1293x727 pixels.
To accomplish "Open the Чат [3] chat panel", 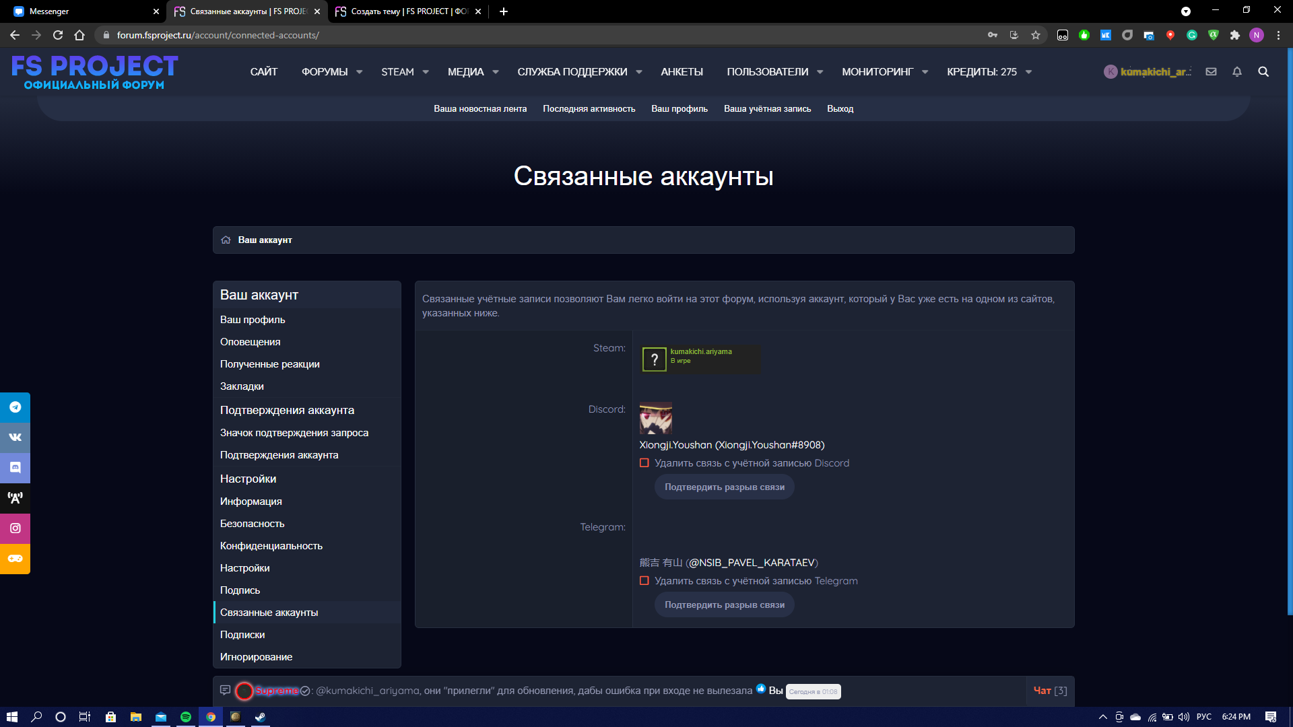I will click(1050, 691).
